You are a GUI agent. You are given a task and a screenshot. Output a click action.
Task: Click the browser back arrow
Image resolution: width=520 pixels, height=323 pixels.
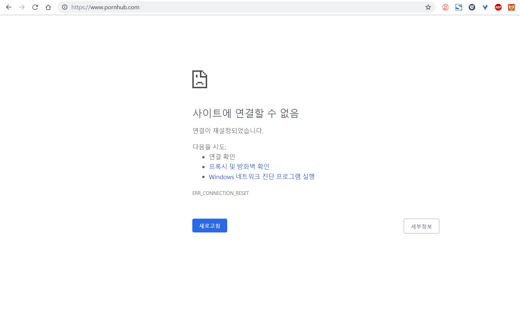click(9, 7)
